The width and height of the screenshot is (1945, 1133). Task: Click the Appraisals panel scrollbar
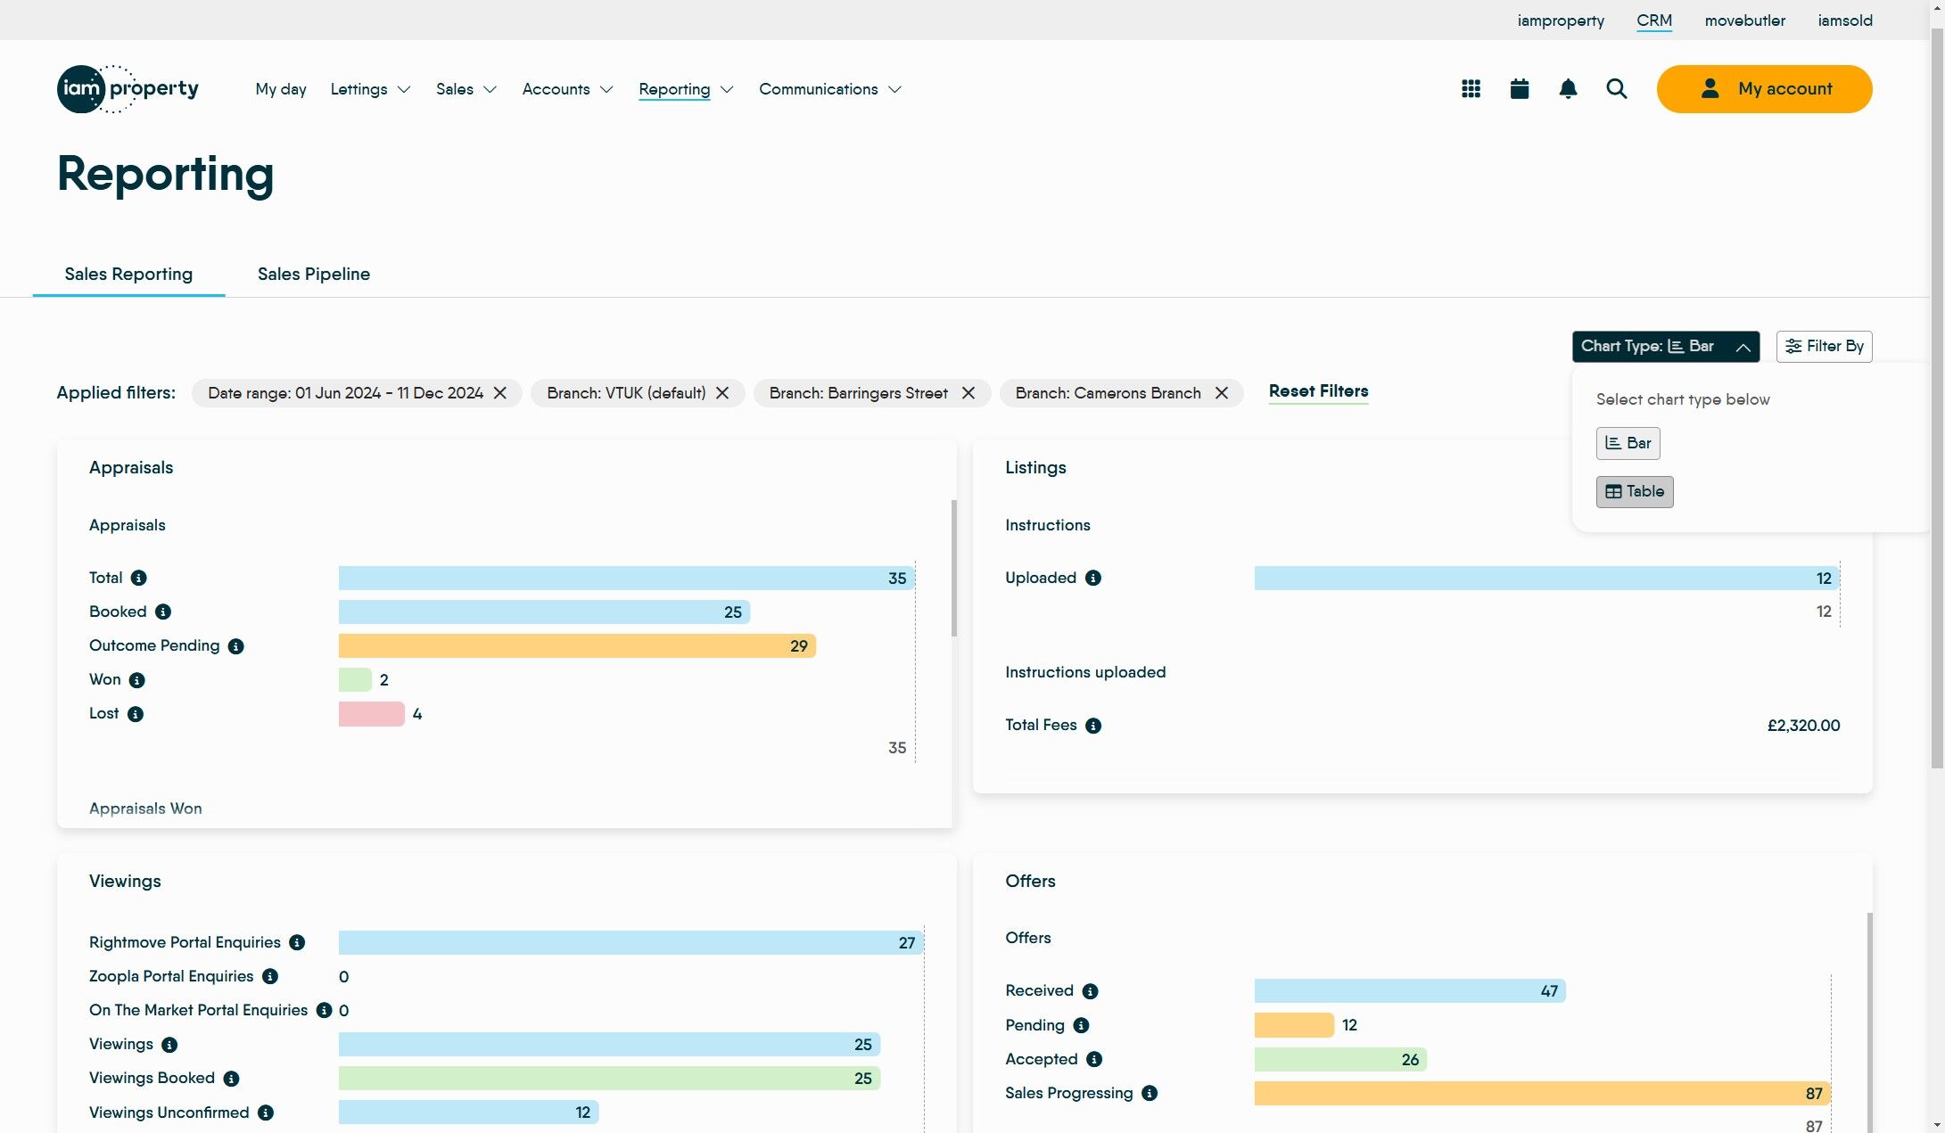coord(953,569)
